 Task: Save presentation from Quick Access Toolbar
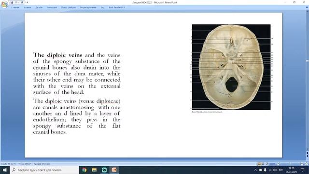pyautogui.click(x=12, y=2)
